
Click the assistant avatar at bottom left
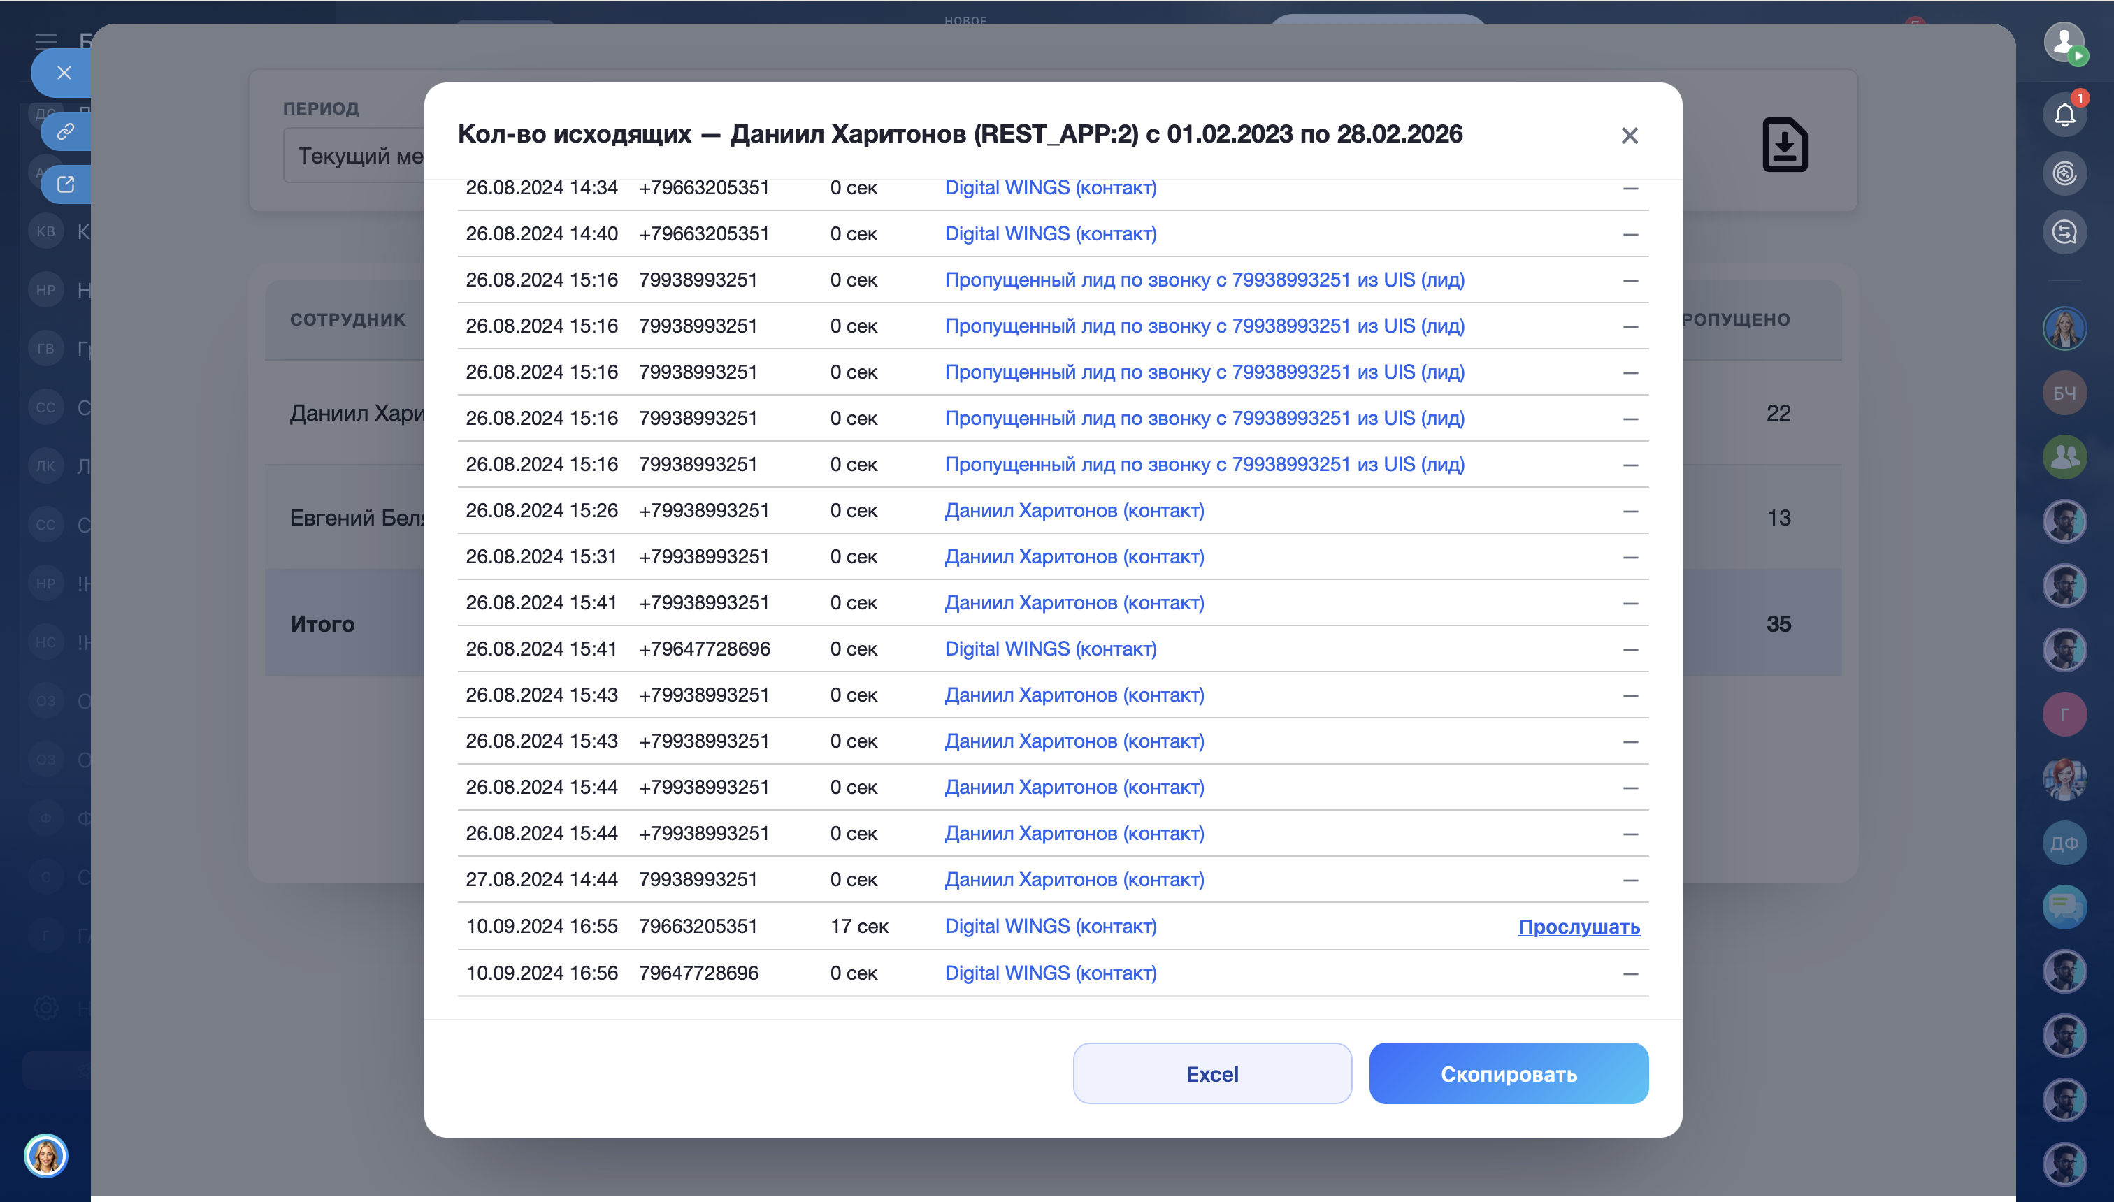pos(45,1155)
